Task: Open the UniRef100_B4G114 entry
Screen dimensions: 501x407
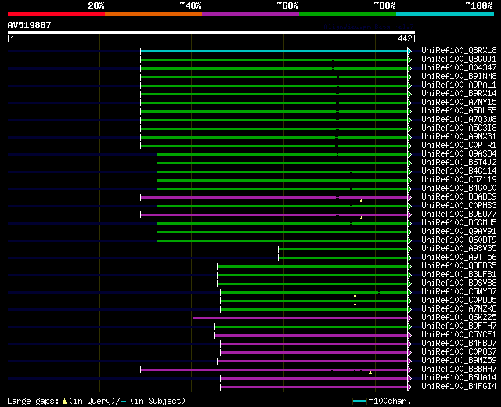Action: [x=459, y=171]
